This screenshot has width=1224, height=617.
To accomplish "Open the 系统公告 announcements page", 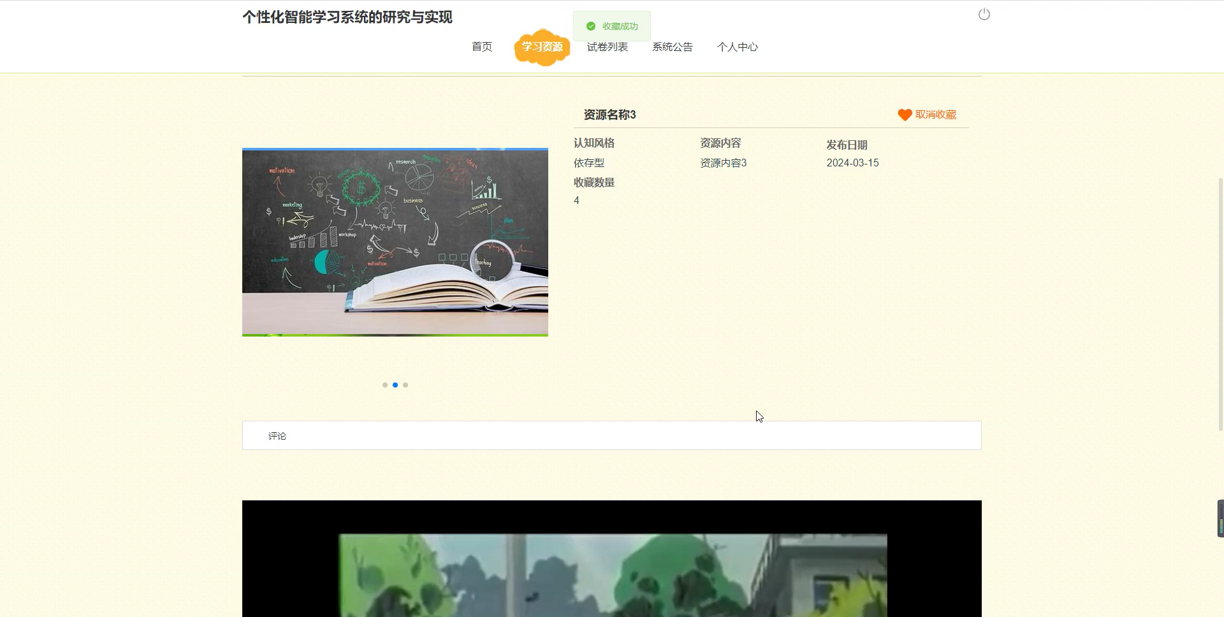I will (x=672, y=47).
